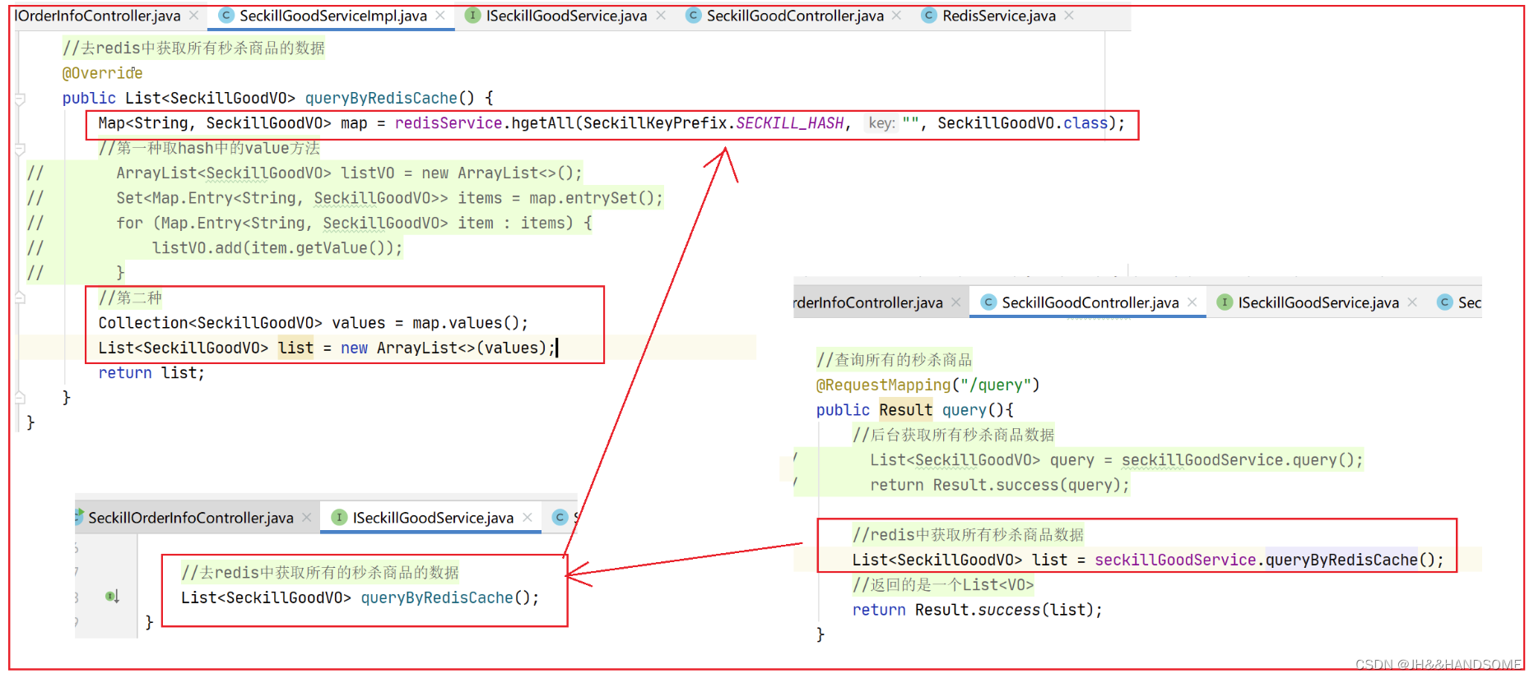
Task: Close top-pane SeckillGoodController.java tab
Action: point(896,16)
